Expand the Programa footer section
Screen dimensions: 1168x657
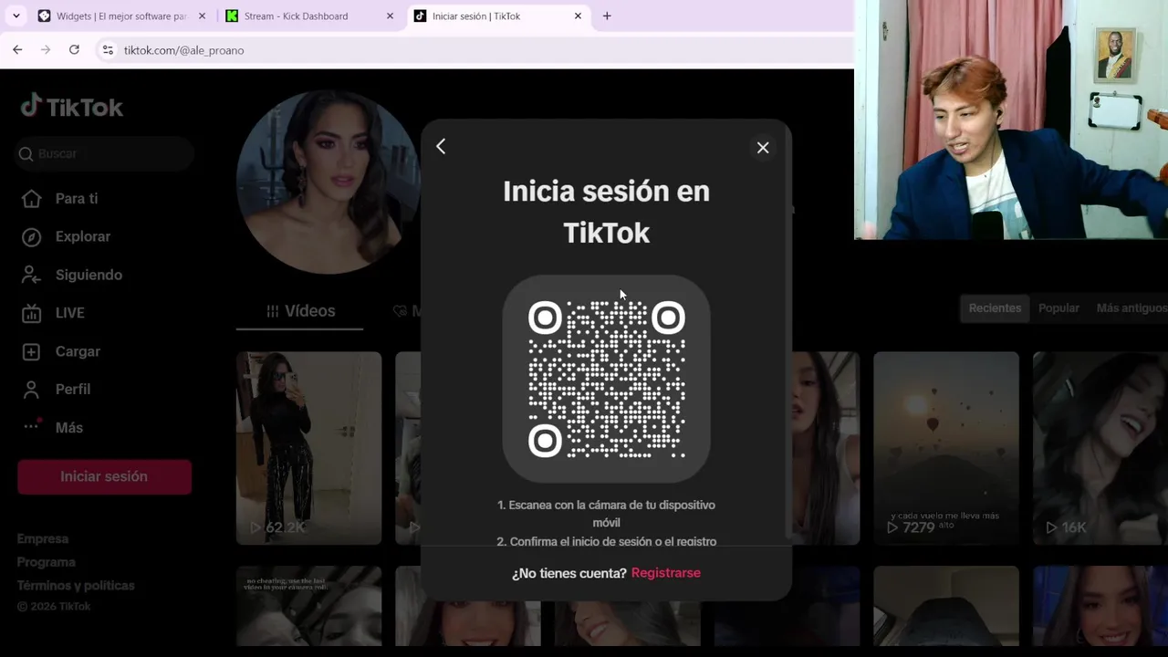click(x=46, y=562)
